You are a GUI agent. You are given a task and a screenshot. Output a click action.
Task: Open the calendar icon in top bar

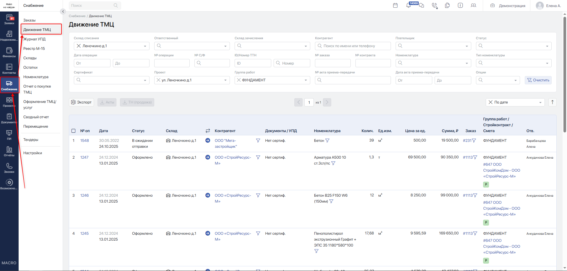pyautogui.click(x=395, y=5)
